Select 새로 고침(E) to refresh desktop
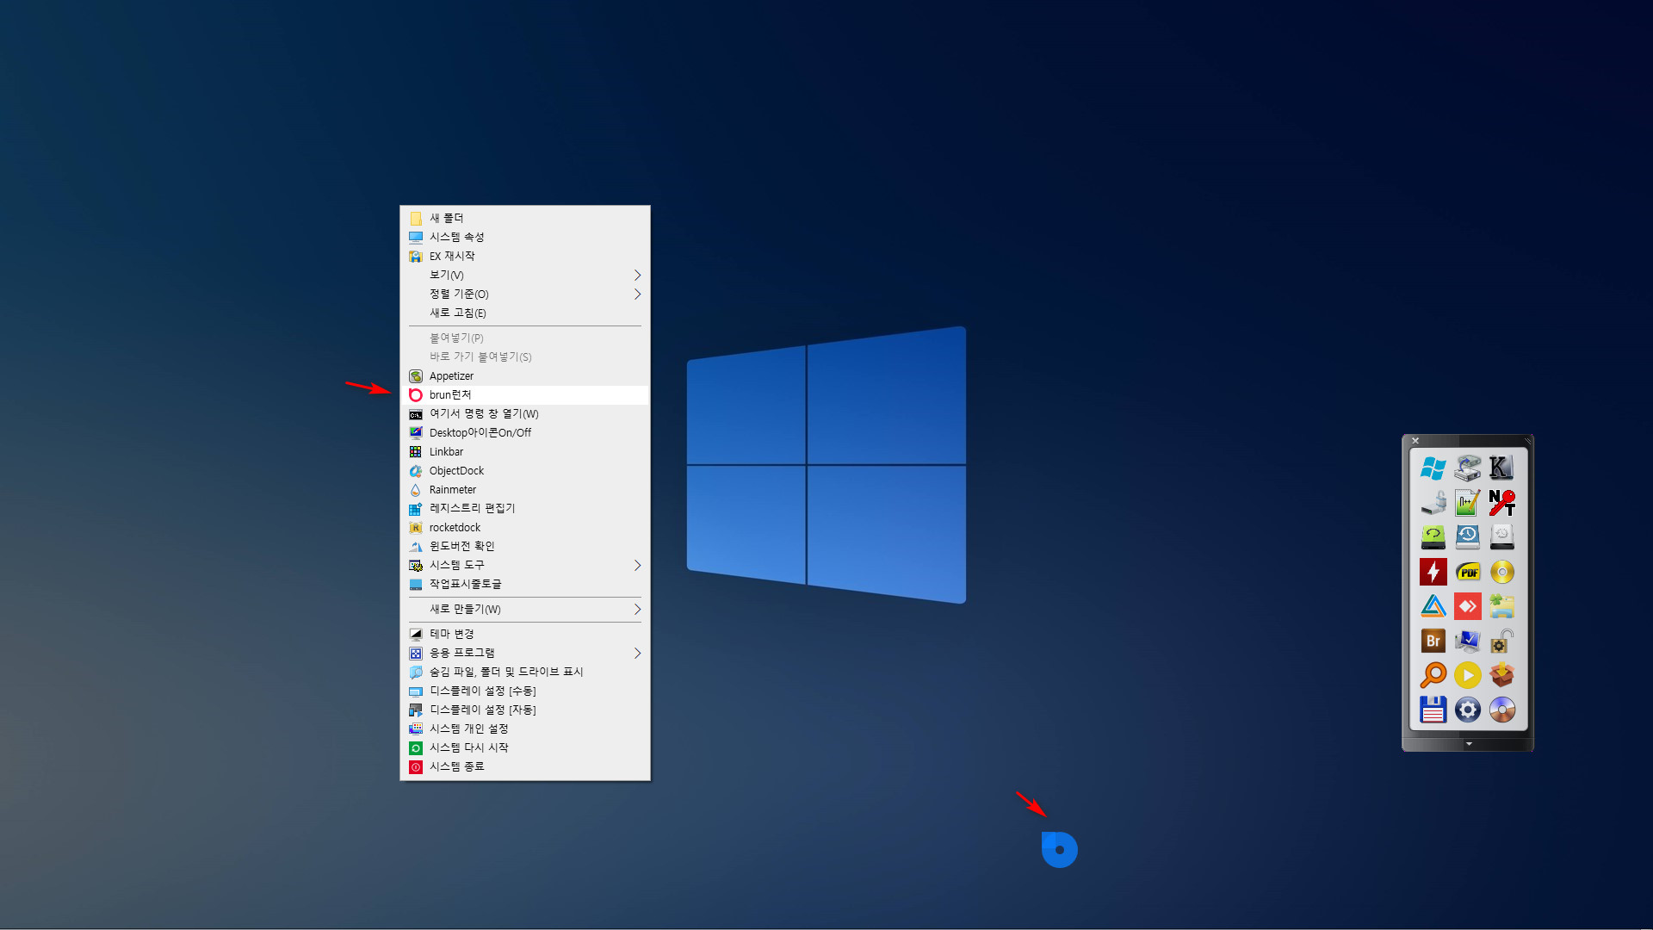The height and width of the screenshot is (930, 1653). 525,313
